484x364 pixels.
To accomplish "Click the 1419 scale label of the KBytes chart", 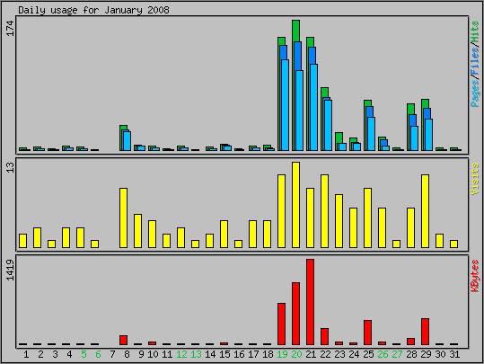I will (10, 270).
